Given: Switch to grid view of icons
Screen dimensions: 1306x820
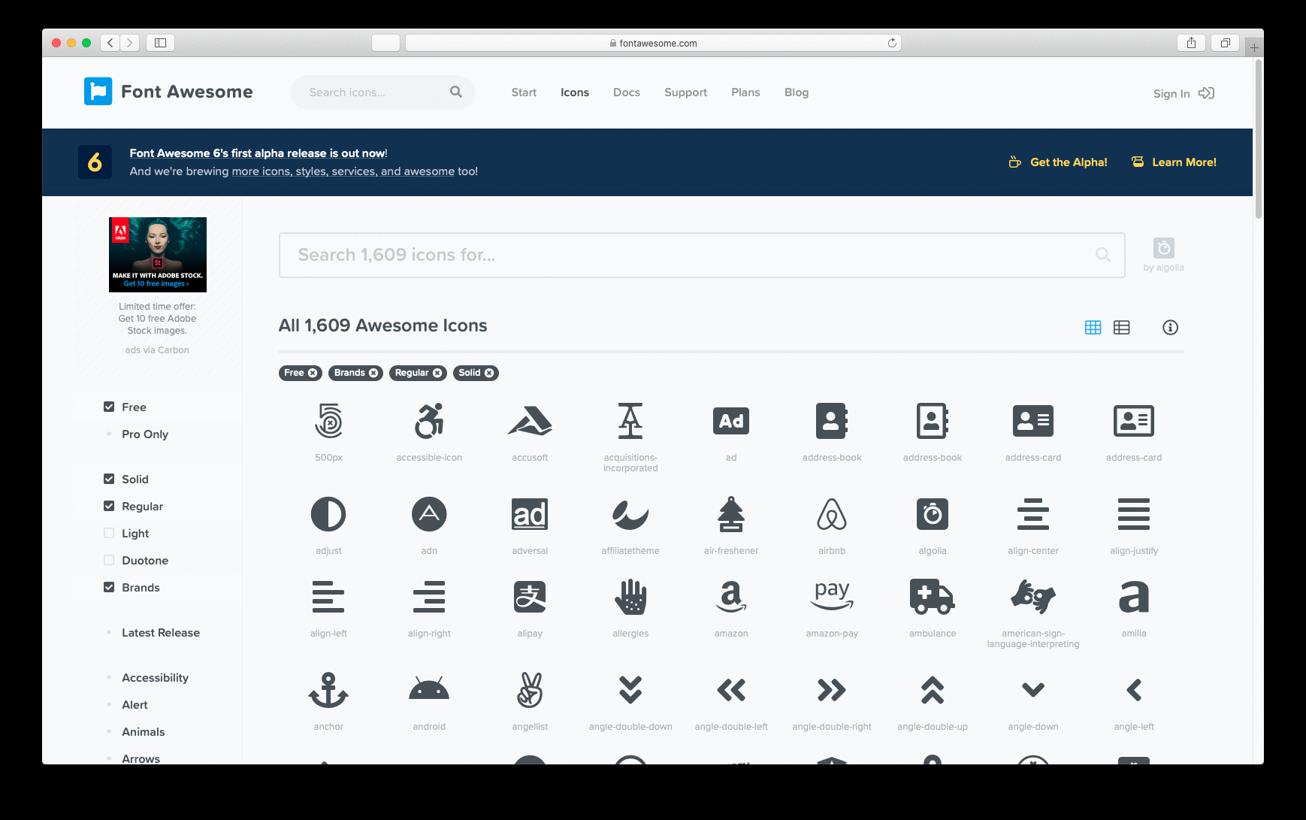Looking at the screenshot, I should (1093, 328).
